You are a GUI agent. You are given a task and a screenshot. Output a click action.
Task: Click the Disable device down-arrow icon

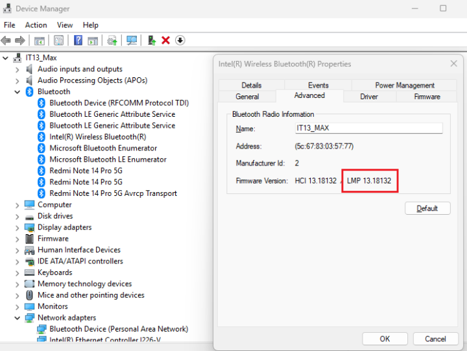[x=180, y=40]
